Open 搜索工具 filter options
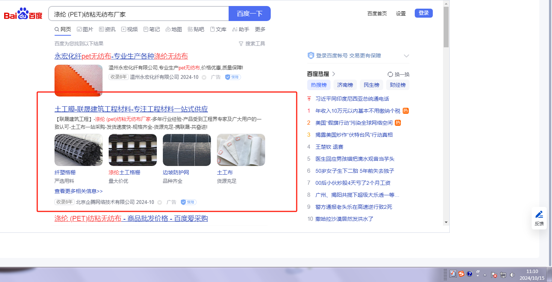 (252, 44)
